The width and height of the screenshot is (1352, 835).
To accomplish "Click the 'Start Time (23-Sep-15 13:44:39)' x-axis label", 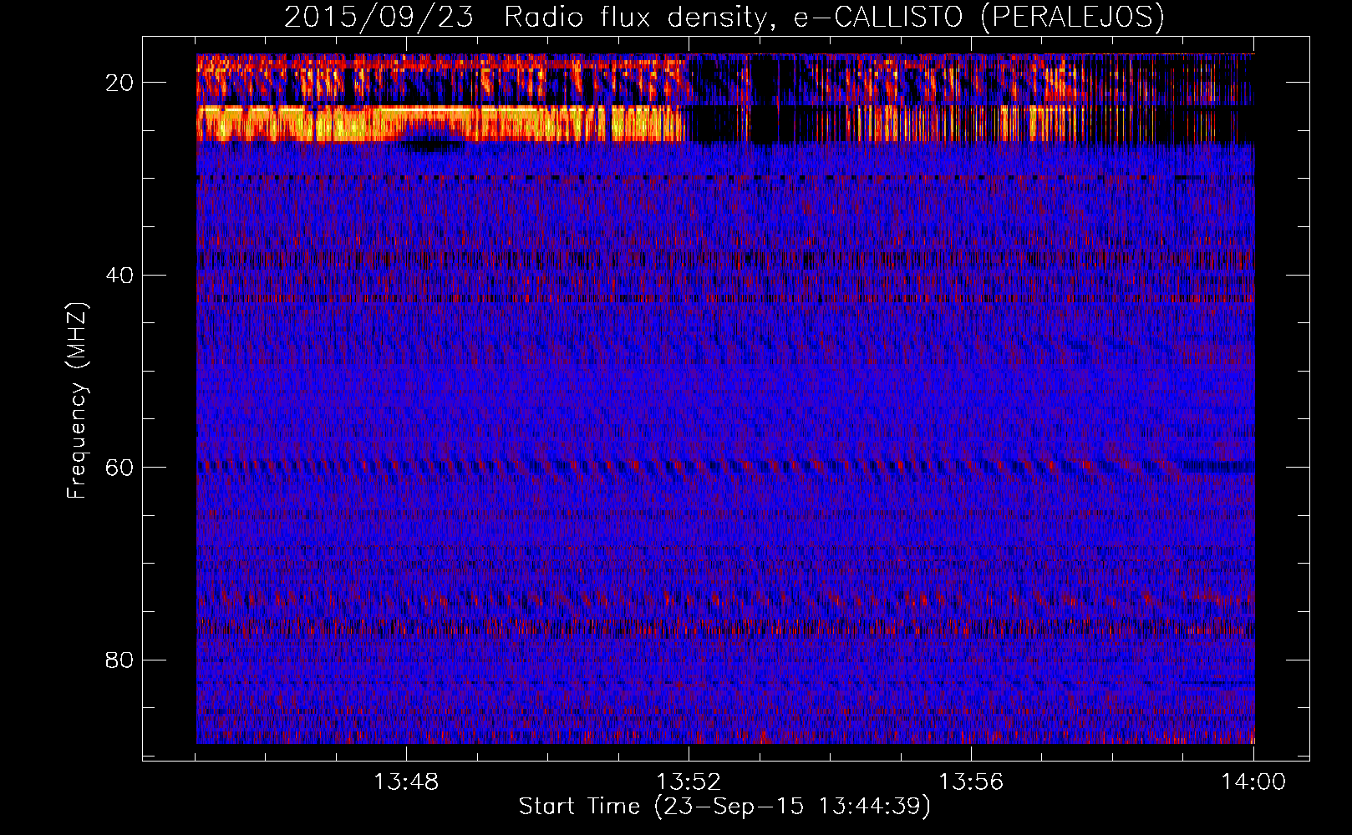I will [x=724, y=807].
